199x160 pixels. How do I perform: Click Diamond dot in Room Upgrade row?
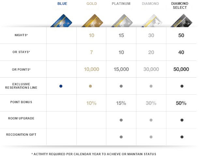(x=151, y=120)
